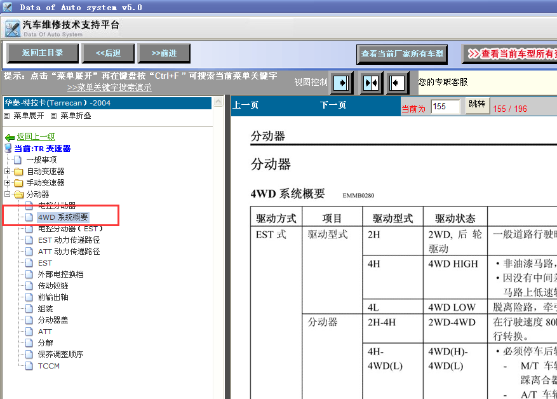Open ATT 动力传递路径 item
Image resolution: width=557 pixels, height=399 pixels.
[x=69, y=252]
